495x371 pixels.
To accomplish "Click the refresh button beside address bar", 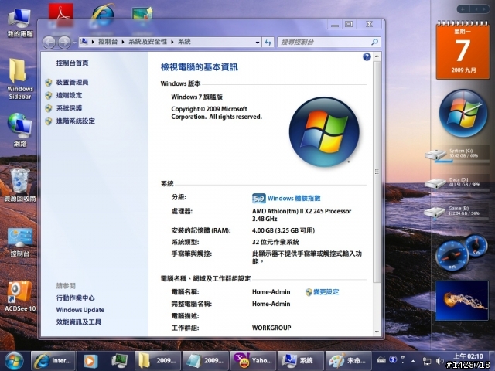I will pyautogui.click(x=268, y=42).
